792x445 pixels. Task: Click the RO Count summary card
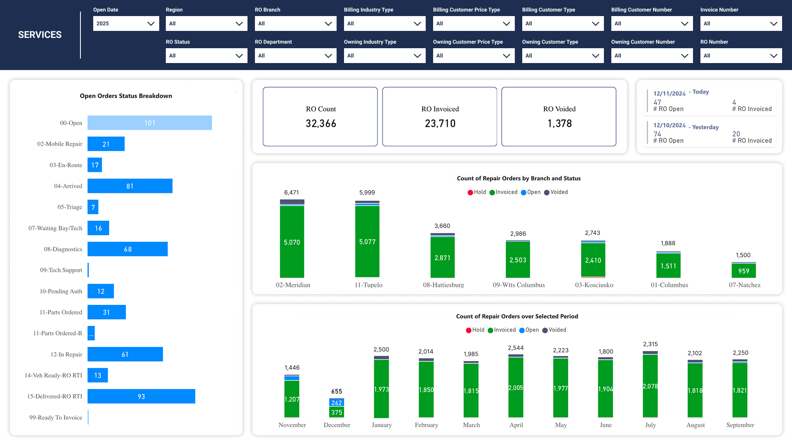pyautogui.click(x=320, y=117)
